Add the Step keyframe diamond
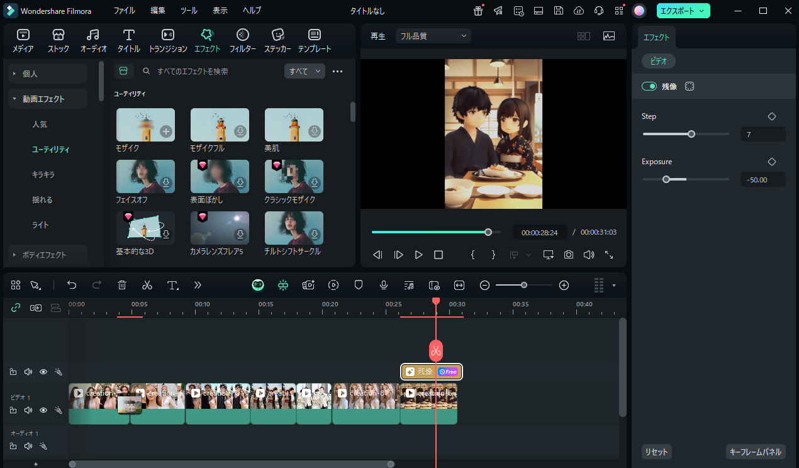Screen dimensions: 799x468 (772, 116)
